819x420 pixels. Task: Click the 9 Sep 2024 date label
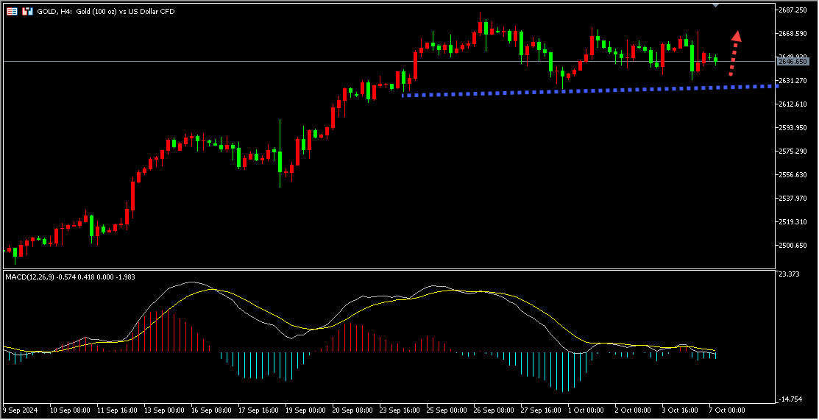tap(19, 410)
